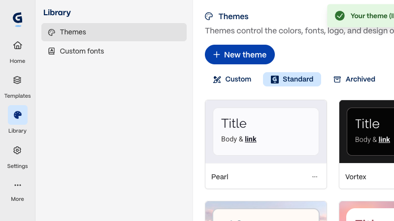This screenshot has width=394, height=221.
Task: Select Themes in Library panel
Action: (x=114, y=32)
